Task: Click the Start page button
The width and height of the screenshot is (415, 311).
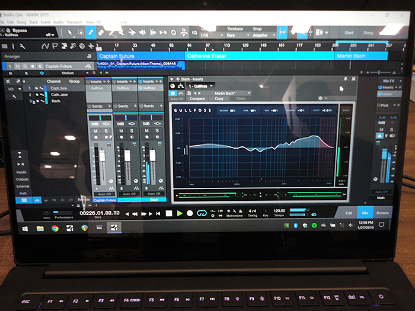Action: coord(349,33)
